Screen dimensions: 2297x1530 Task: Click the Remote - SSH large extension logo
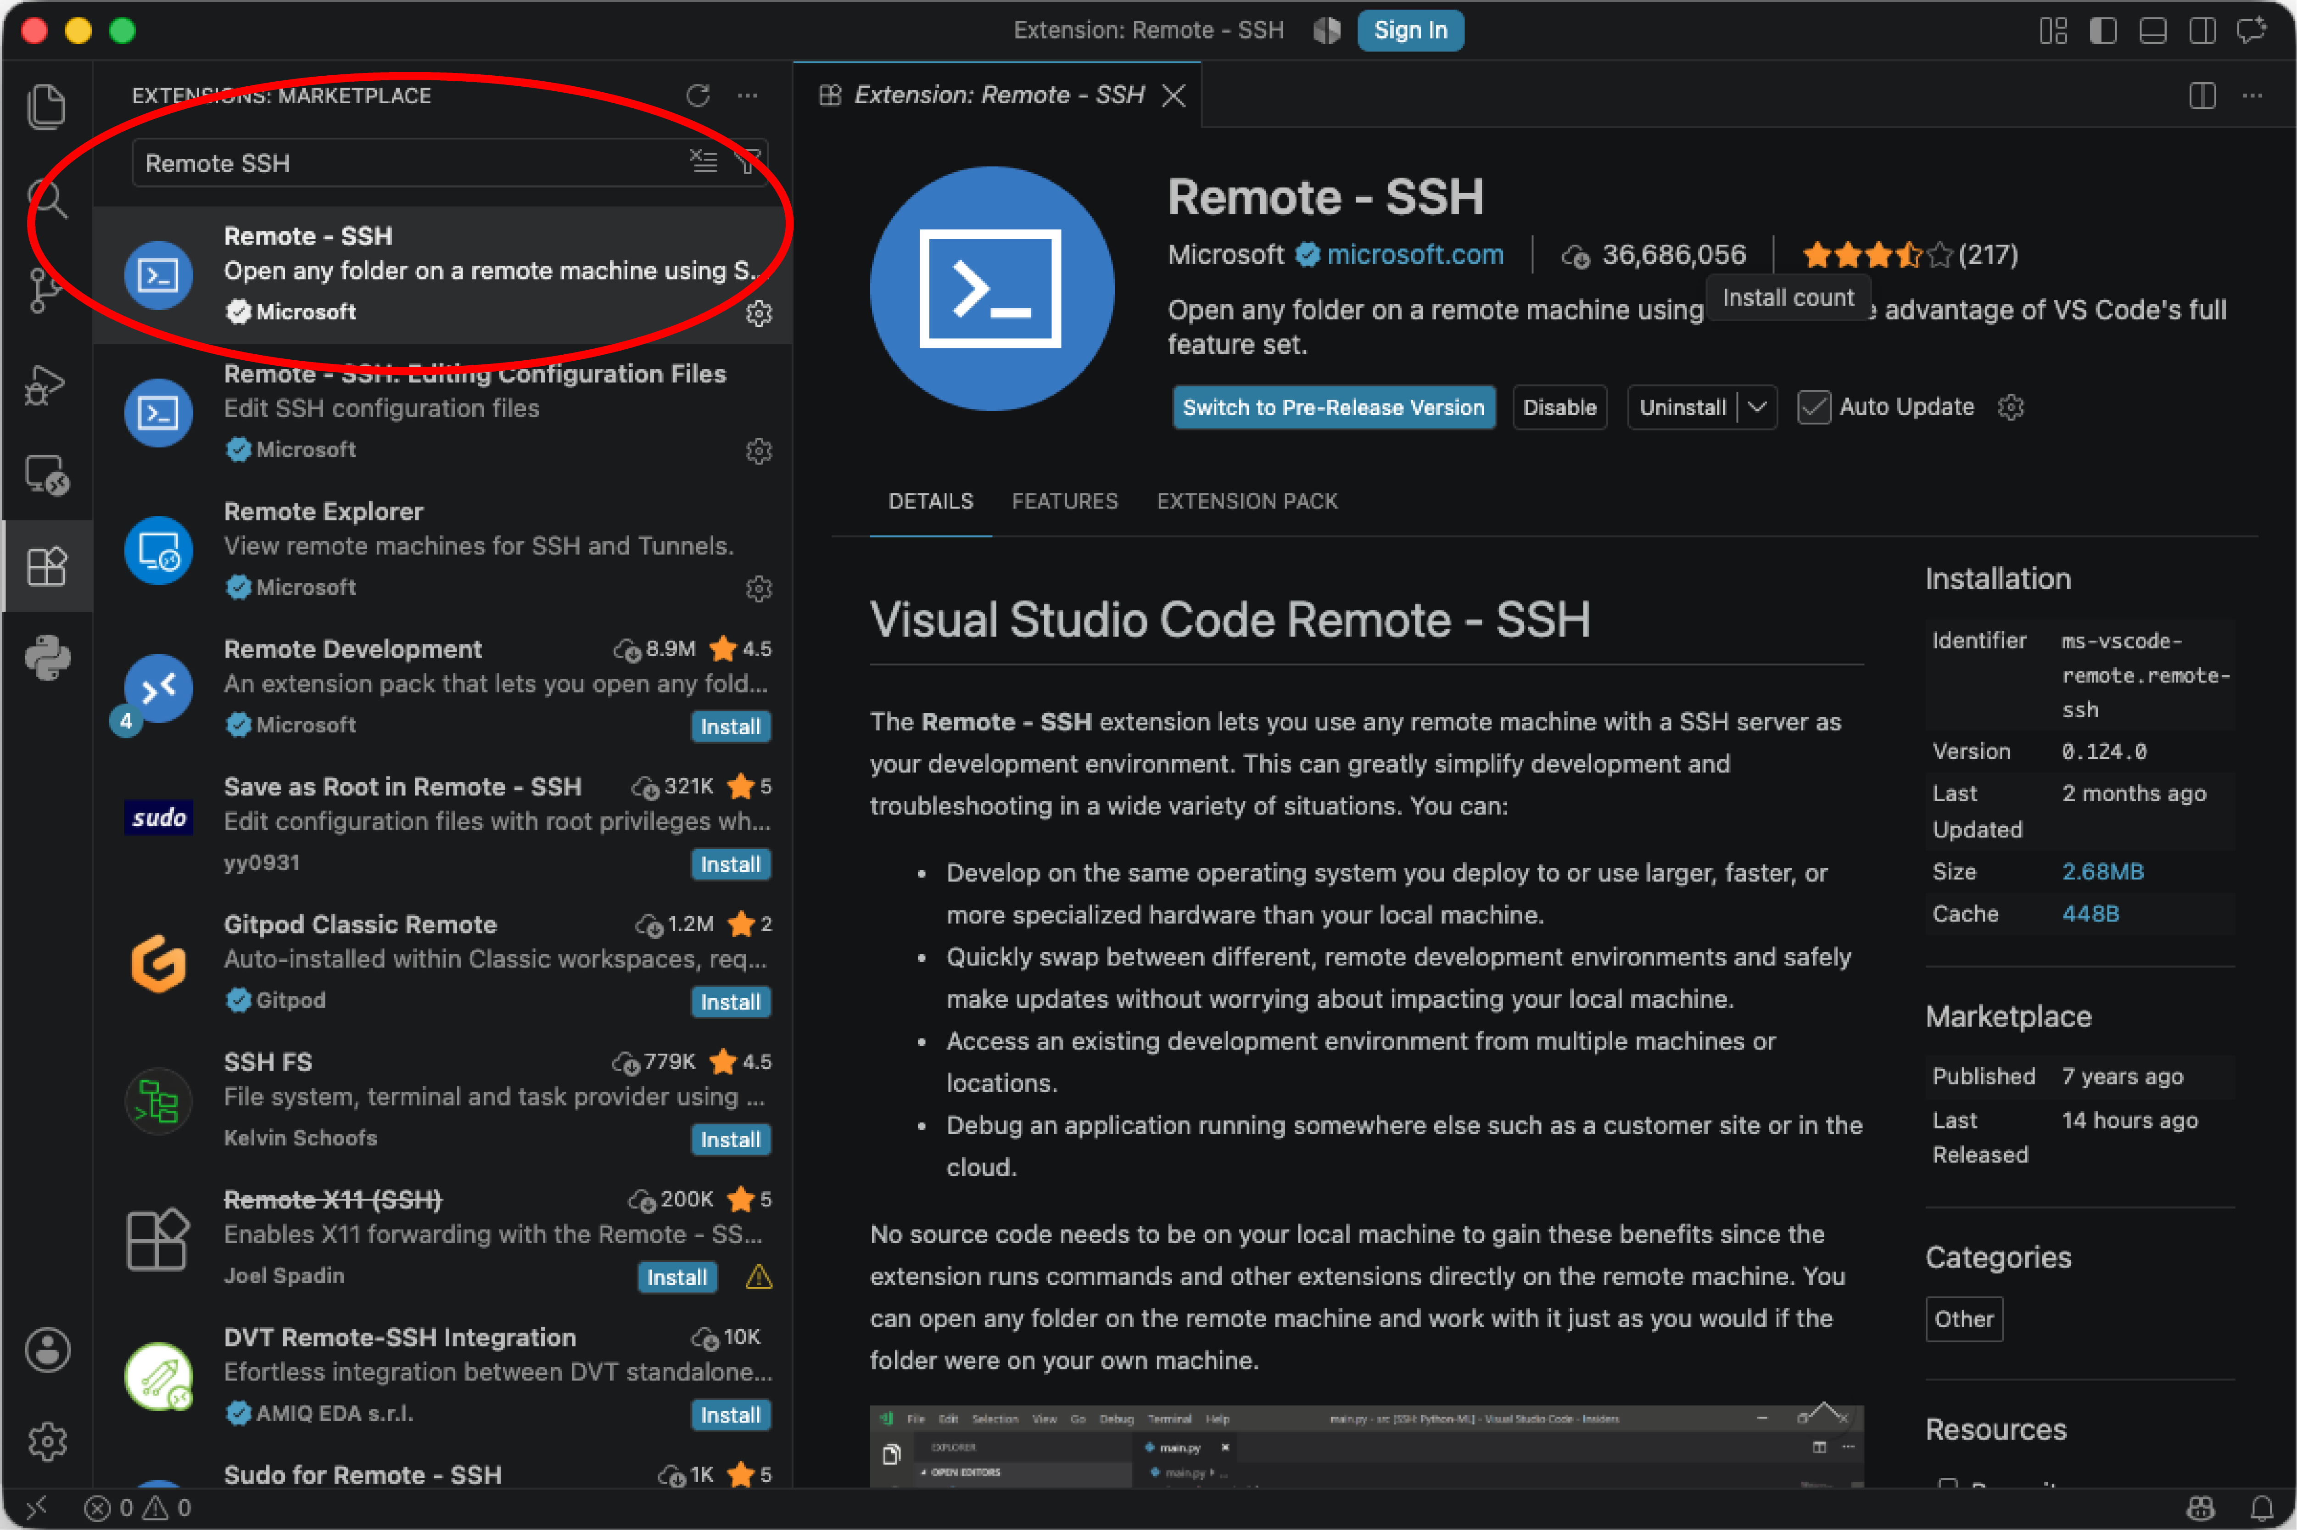click(991, 289)
